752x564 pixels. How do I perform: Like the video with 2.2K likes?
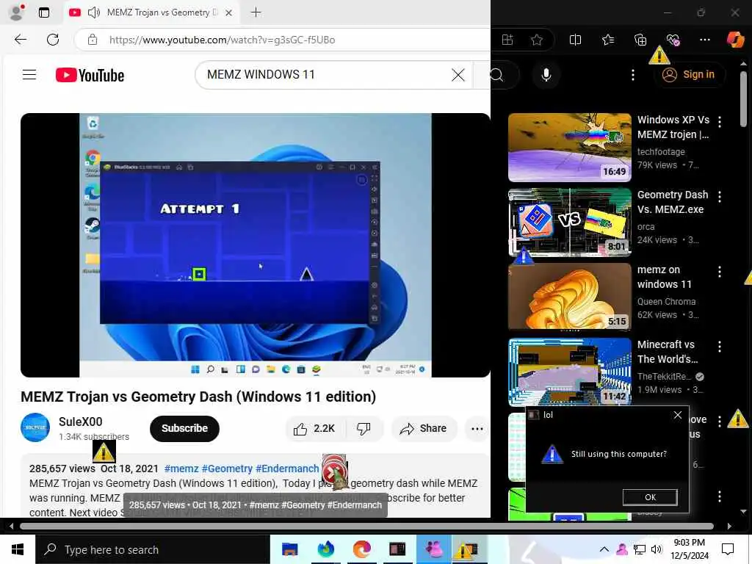pos(314,429)
